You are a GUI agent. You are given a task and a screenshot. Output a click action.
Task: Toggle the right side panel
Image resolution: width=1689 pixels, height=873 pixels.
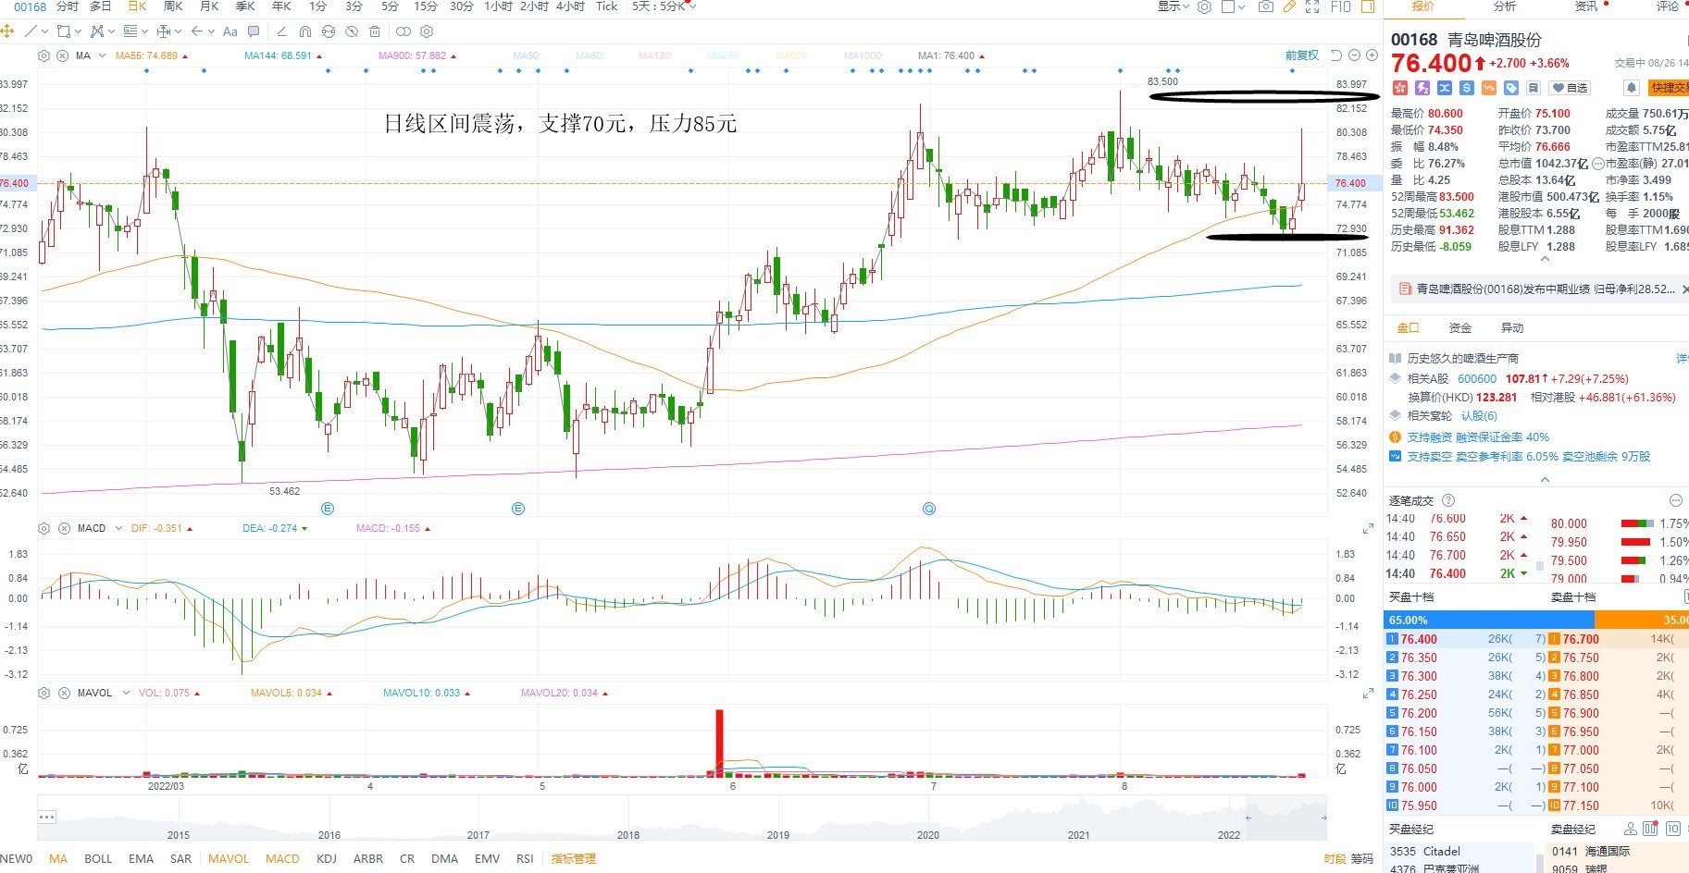[1367, 6]
